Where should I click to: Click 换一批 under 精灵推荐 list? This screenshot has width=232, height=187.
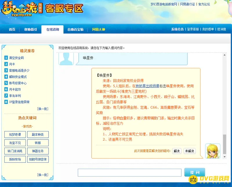pos(43,109)
